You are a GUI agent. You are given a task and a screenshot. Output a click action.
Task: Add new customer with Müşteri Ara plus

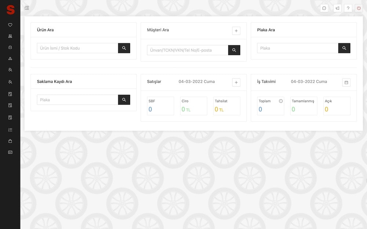click(x=236, y=31)
